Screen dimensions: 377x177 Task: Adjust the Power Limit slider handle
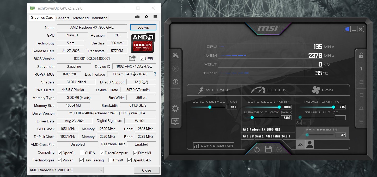333,107
